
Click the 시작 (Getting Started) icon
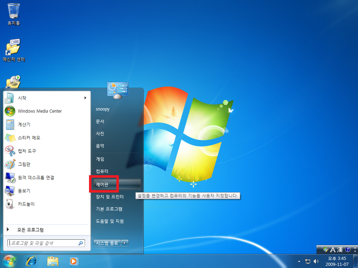(9, 98)
